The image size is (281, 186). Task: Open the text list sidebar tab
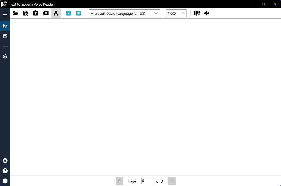point(5,36)
